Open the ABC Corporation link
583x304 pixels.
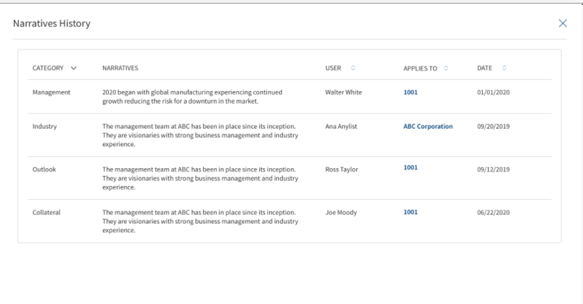428,127
